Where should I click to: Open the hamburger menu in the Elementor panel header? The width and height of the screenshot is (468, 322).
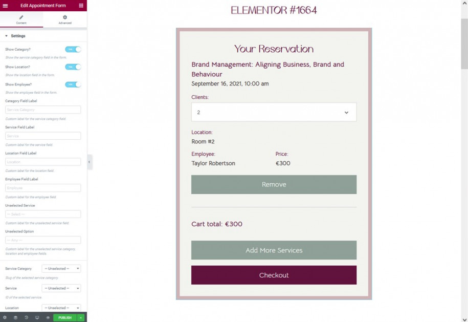[5, 6]
